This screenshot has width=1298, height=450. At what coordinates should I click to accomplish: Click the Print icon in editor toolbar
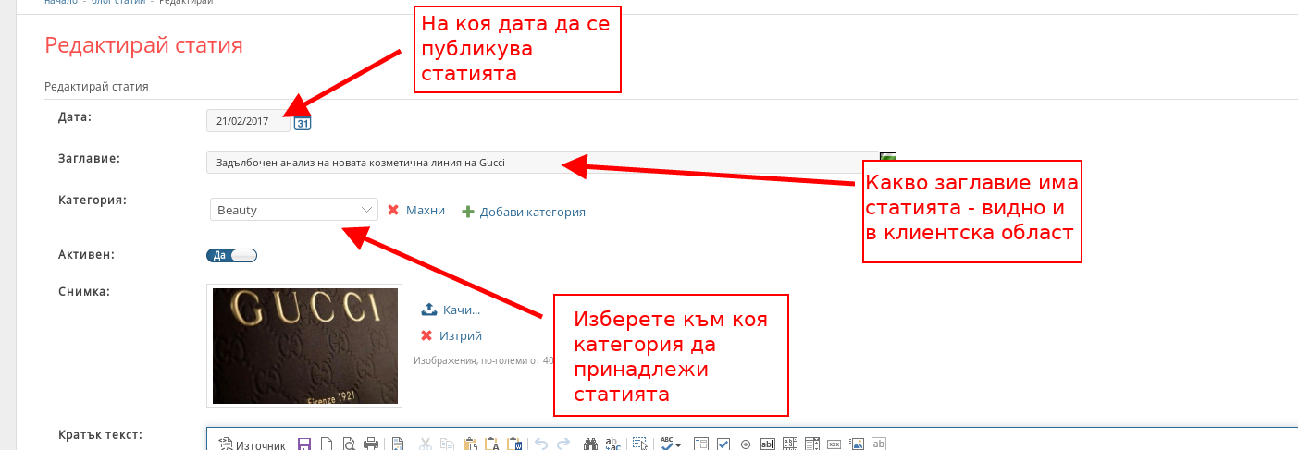point(371,444)
